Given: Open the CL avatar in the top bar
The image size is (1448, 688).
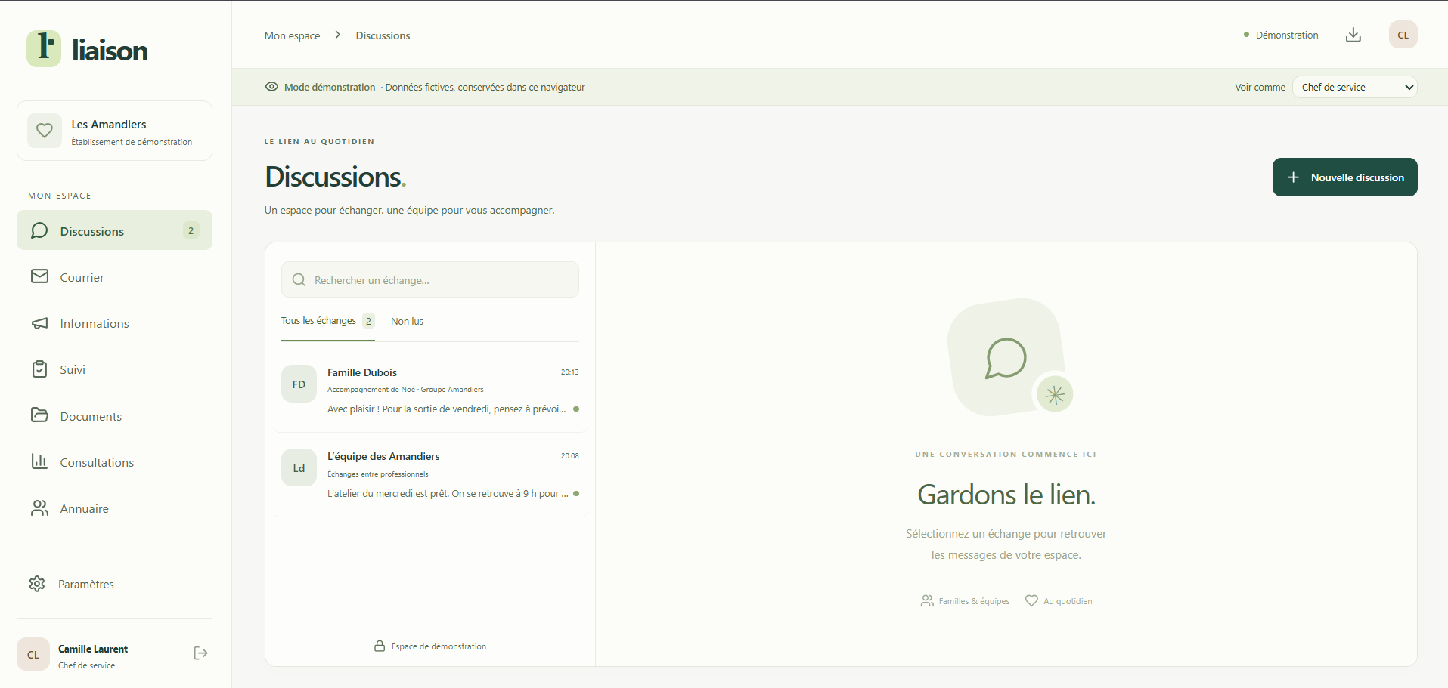Looking at the screenshot, I should tap(1403, 35).
